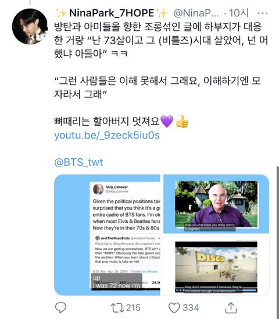
Task: Click the 215 retweet count
Action: tap(133, 307)
